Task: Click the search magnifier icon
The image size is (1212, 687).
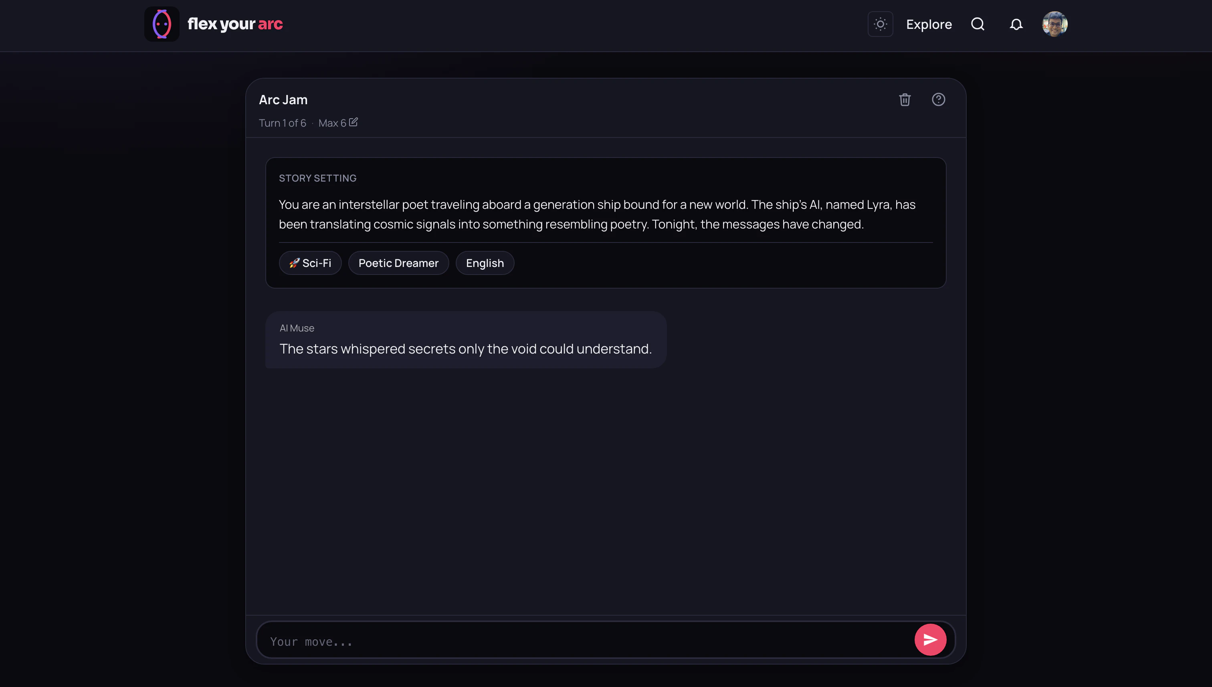Action: click(x=978, y=24)
